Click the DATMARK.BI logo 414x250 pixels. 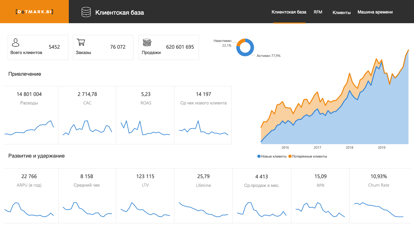click(34, 12)
